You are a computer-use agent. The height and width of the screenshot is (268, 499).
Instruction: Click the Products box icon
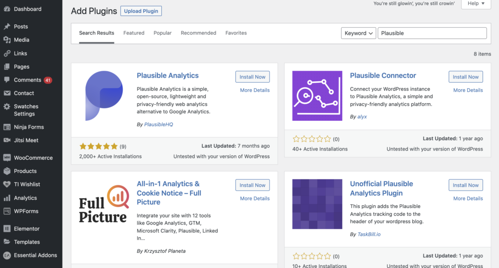tap(7, 171)
